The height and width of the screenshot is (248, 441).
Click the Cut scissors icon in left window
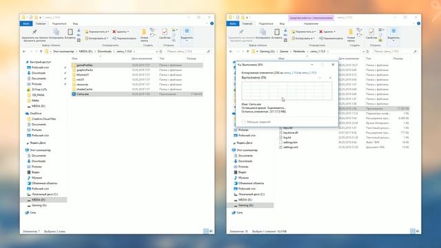(x=79, y=30)
